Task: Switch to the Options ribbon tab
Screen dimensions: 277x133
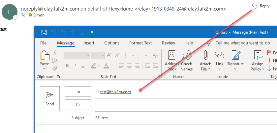Action: click(112, 43)
